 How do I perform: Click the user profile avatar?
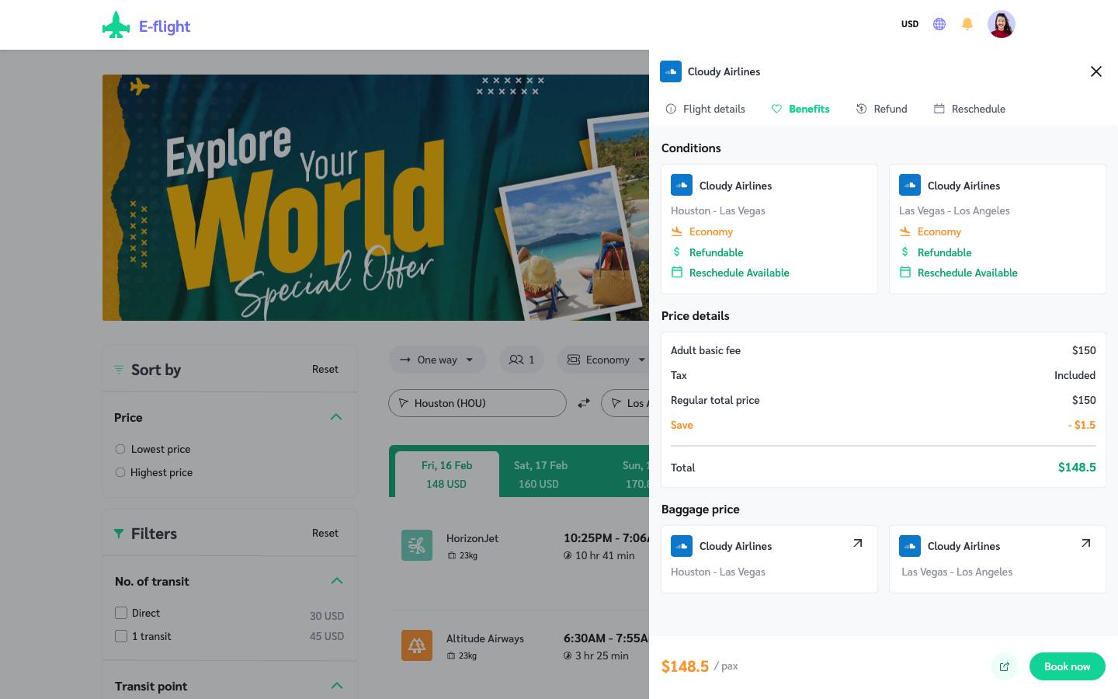(1001, 24)
